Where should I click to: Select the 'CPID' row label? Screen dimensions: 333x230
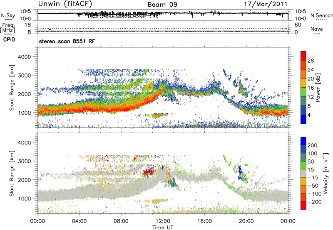9,39
